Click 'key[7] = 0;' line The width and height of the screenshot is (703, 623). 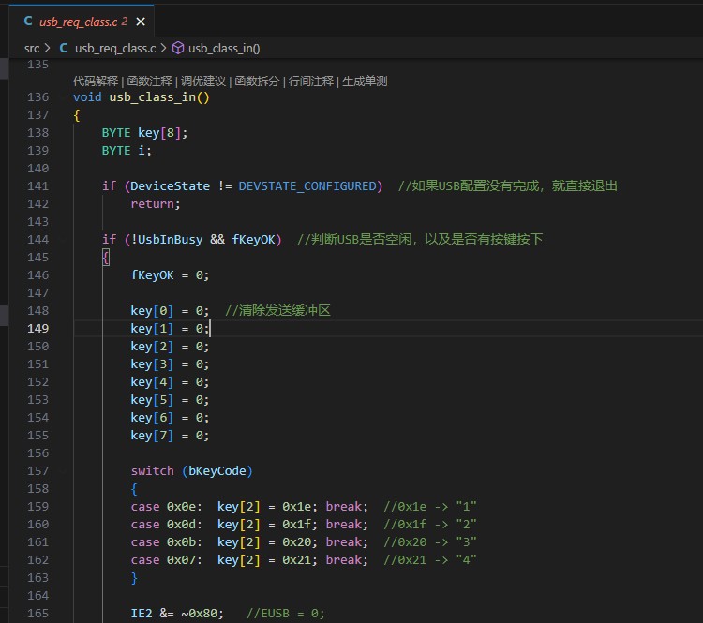170,436
